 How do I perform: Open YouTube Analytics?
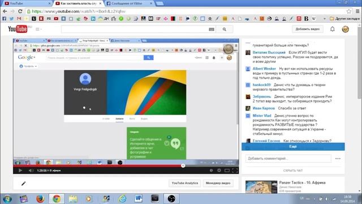coord(185,183)
